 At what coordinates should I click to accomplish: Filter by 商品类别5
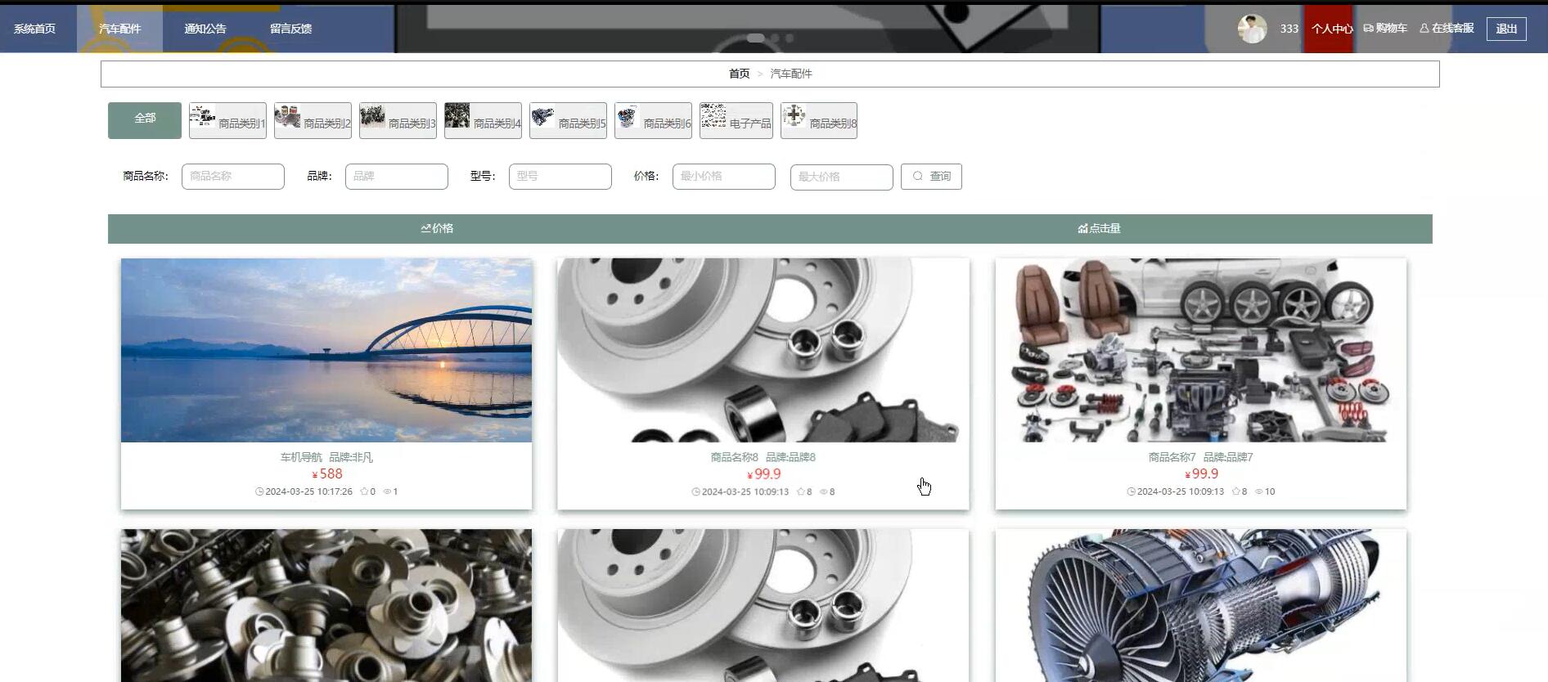(x=568, y=120)
